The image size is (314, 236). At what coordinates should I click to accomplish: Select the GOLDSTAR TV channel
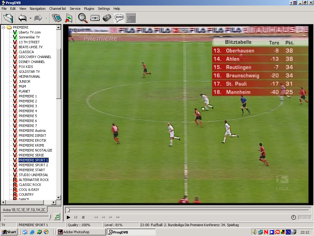29,72
